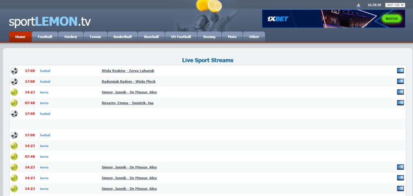413x196 pixels.
Task: Click the user profile icon near the clock
Action: (359, 5)
